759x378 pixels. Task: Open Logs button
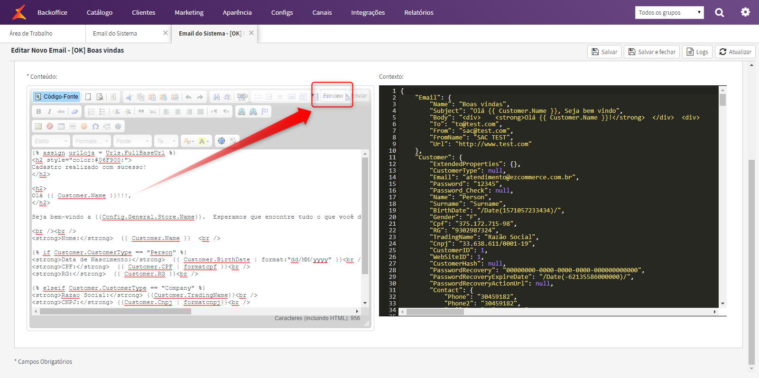tap(697, 52)
